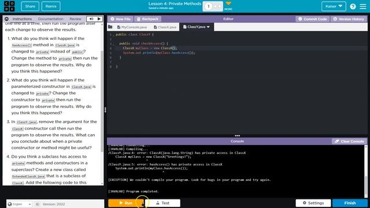Switch to the Documentation tab

click(50, 19)
